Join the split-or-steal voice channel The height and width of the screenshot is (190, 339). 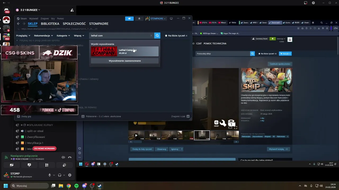35,131
